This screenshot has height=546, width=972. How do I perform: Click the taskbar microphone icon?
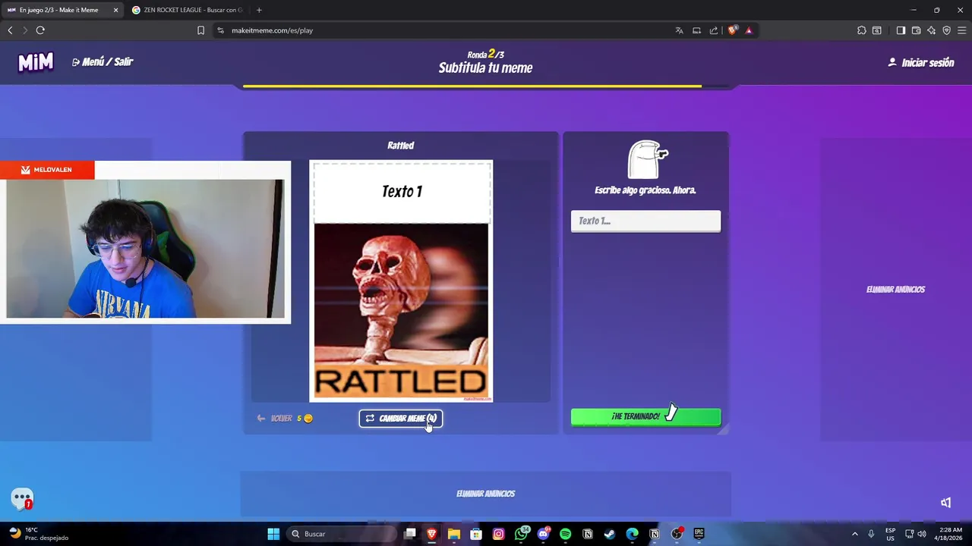click(x=871, y=534)
